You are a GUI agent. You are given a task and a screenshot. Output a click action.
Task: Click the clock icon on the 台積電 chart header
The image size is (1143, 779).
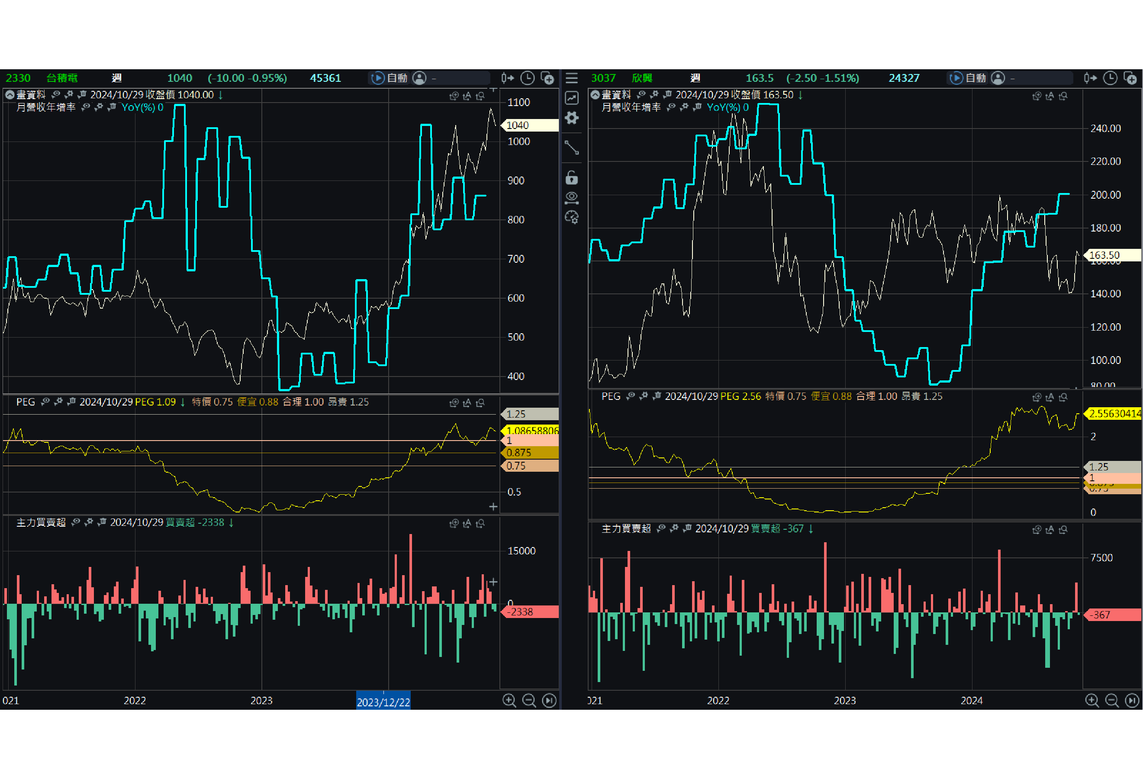tap(527, 78)
